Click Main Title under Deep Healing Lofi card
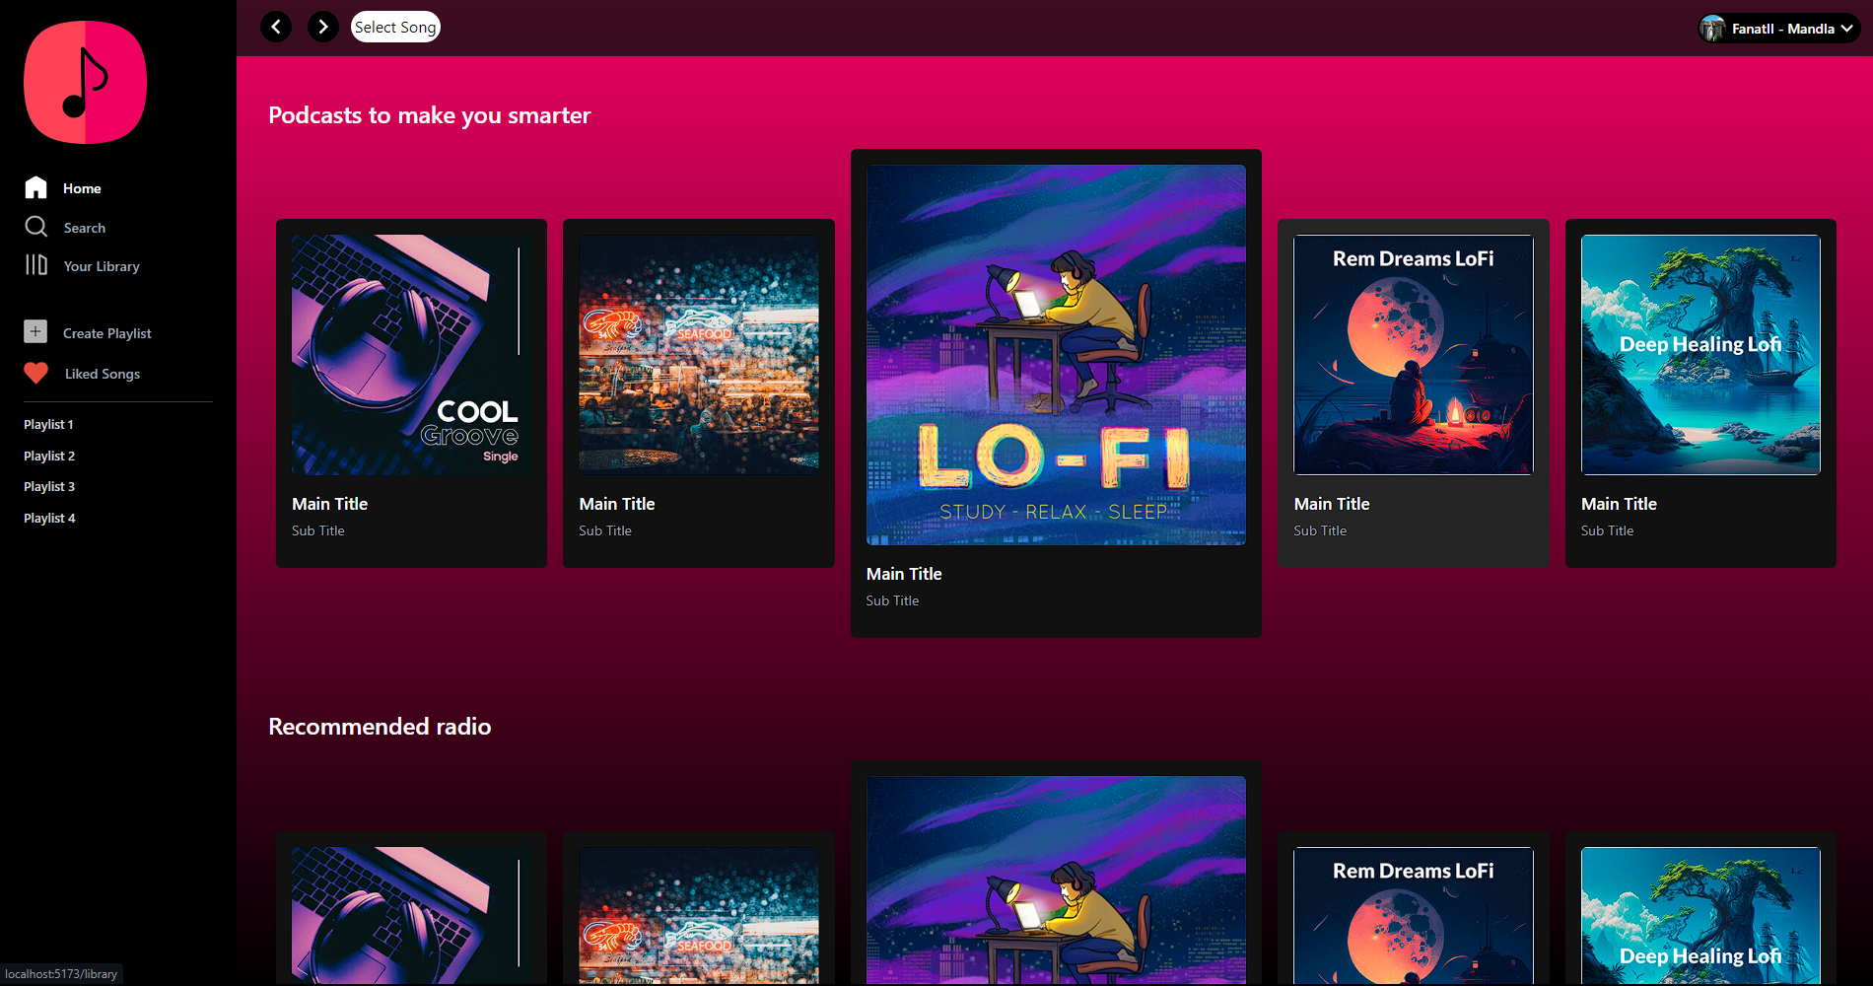This screenshot has height=986, width=1873. coord(1619,504)
